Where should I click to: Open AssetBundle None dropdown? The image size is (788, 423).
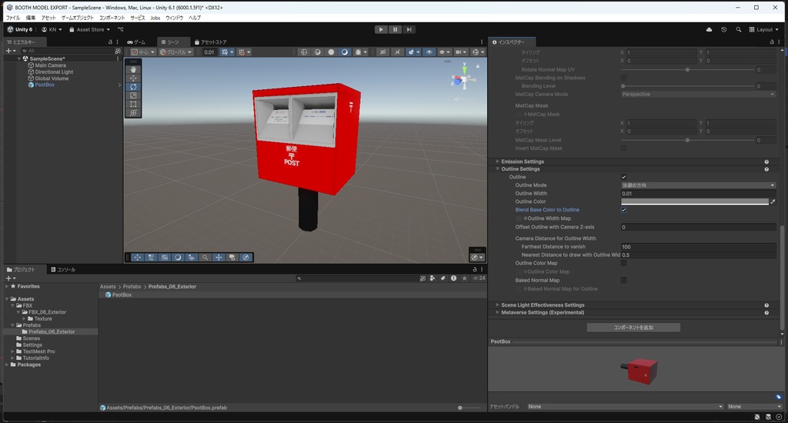point(625,406)
